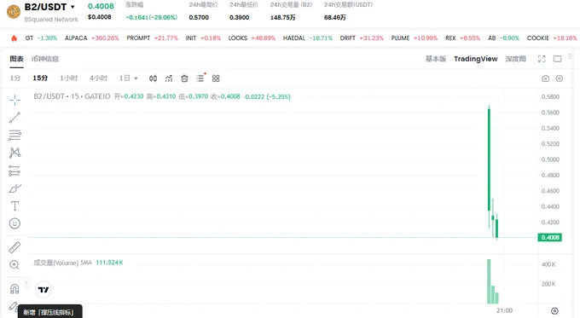580x318 pixels.
Task: Toggle the multi-chart grid layout
Action: pos(216,78)
